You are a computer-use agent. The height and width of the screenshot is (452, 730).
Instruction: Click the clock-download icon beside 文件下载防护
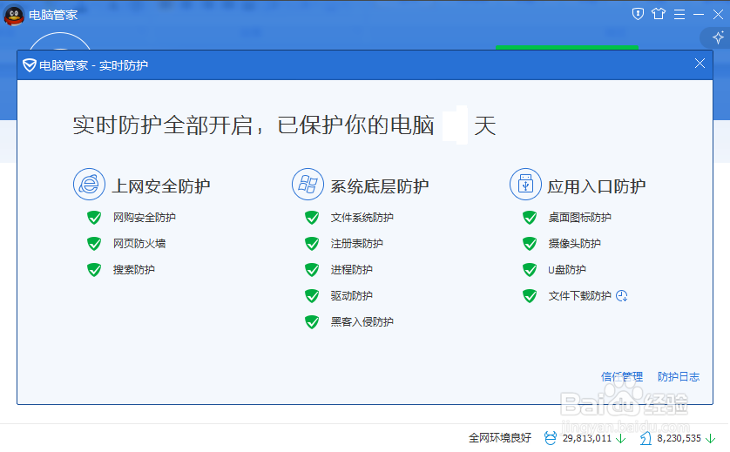(622, 295)
